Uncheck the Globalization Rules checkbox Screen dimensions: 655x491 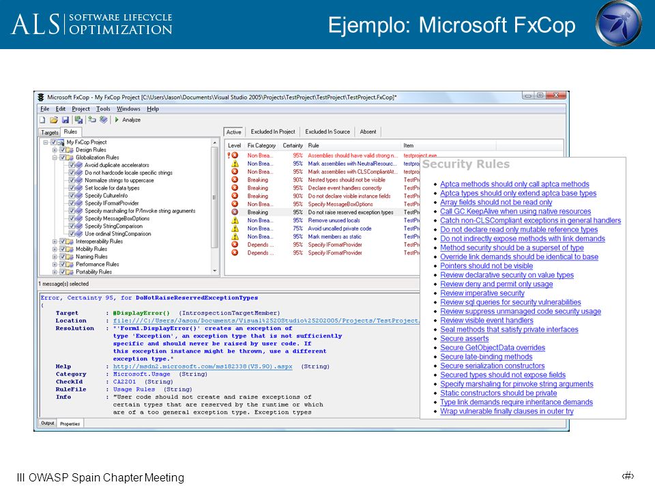(62, 158)
